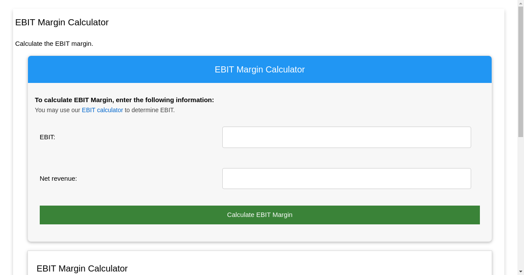Viewport: 524px width, 275px height.
Task: Open the EBIT calculator link
Action: 102,110
